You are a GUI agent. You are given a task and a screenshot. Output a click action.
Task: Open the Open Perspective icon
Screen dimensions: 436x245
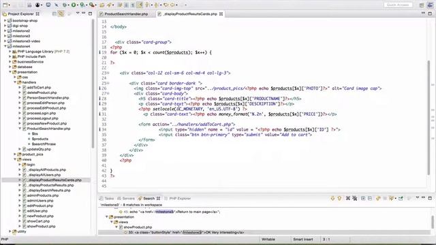[422, 5]
